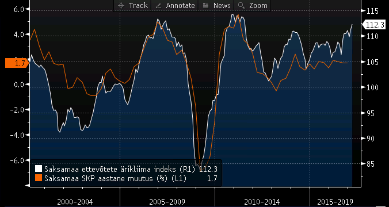This screenshot has width=389, height=207.
Task: Show News on the chart
Action: (216, 5)
